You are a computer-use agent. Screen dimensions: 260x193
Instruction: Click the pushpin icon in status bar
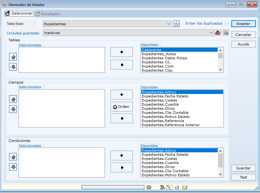[x=169, y=187]
